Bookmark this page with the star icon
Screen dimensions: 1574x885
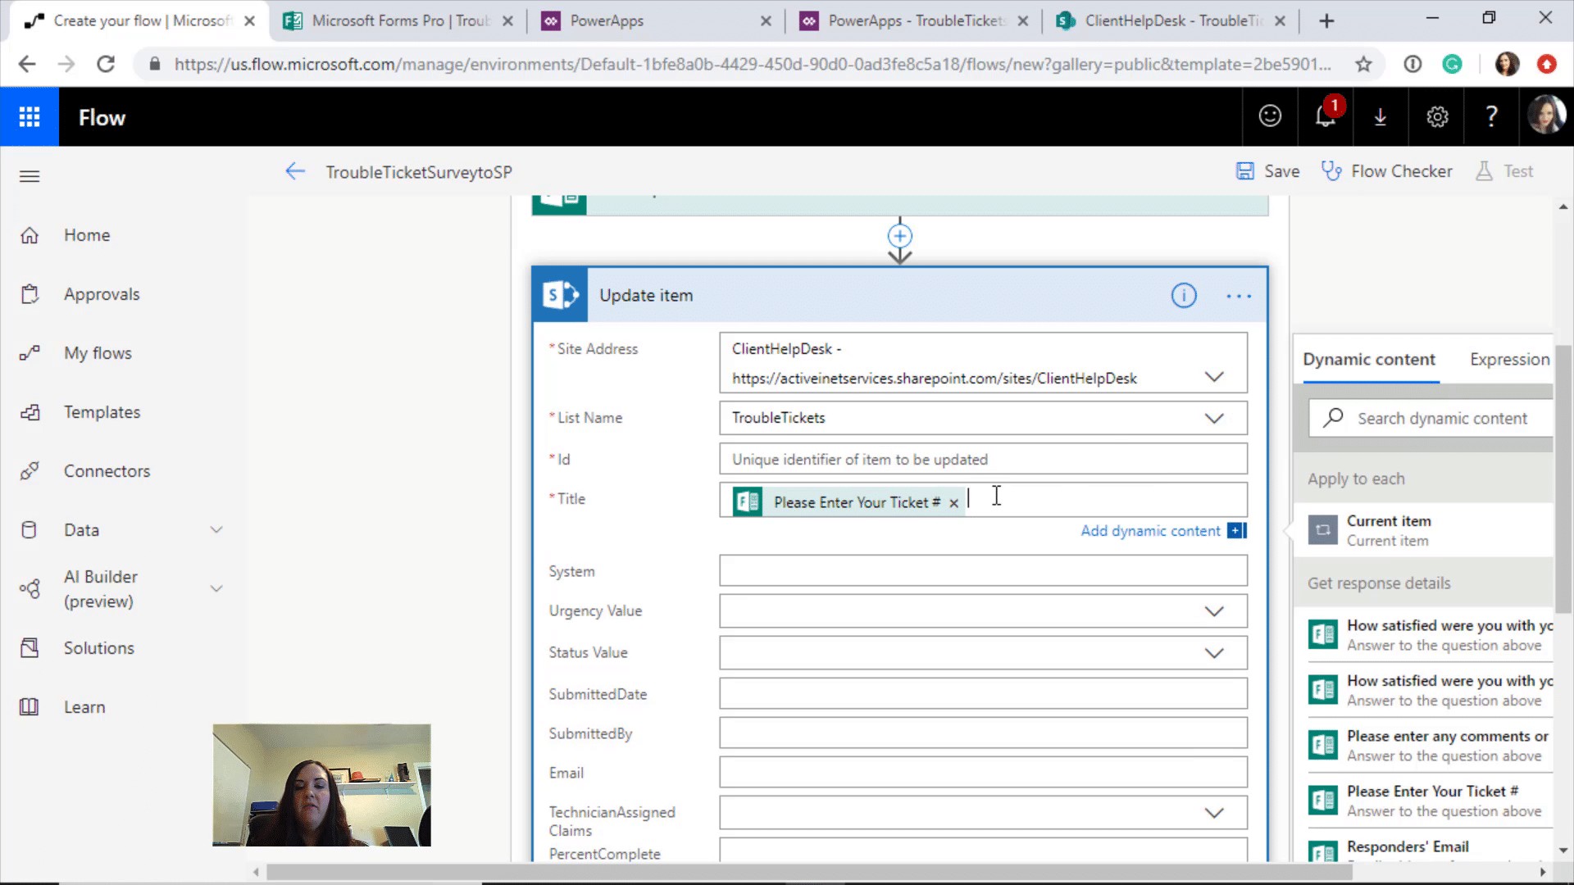[1363, 64]
